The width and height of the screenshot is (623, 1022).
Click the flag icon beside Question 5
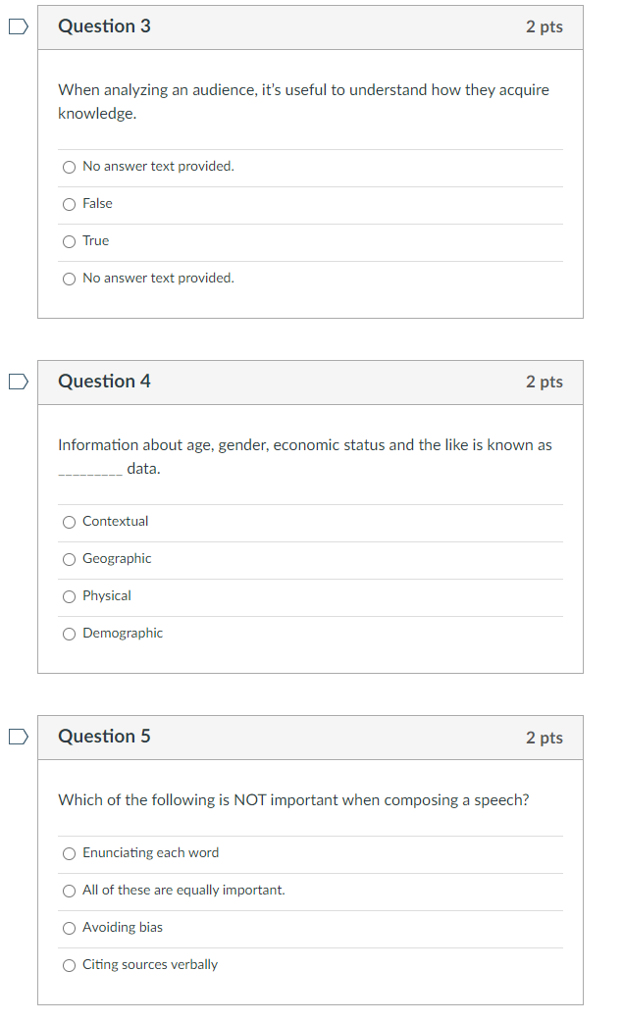[x=16, y=737]
